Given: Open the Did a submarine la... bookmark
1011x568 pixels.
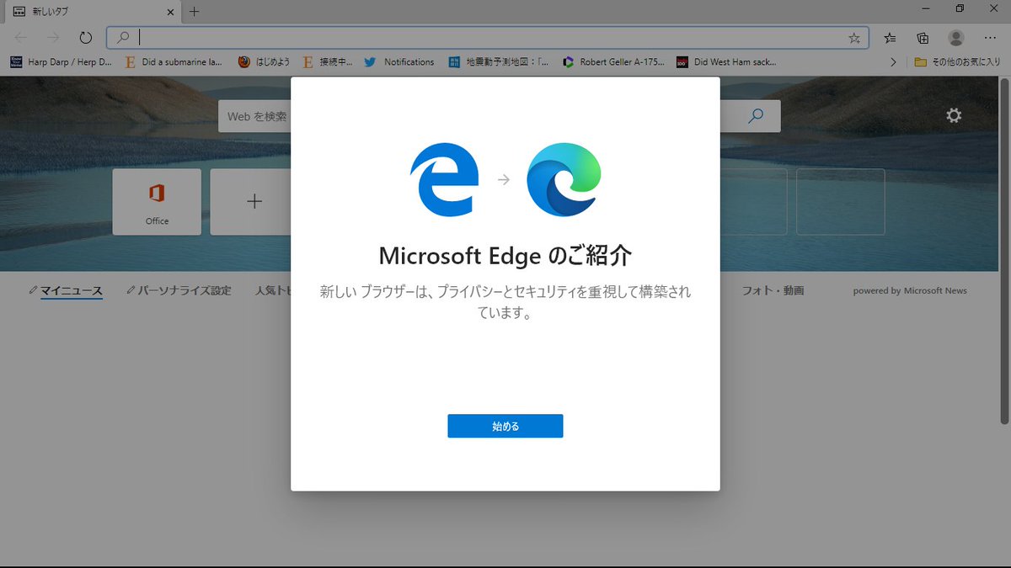Looking at the screenshot, I should coord(174,62).
